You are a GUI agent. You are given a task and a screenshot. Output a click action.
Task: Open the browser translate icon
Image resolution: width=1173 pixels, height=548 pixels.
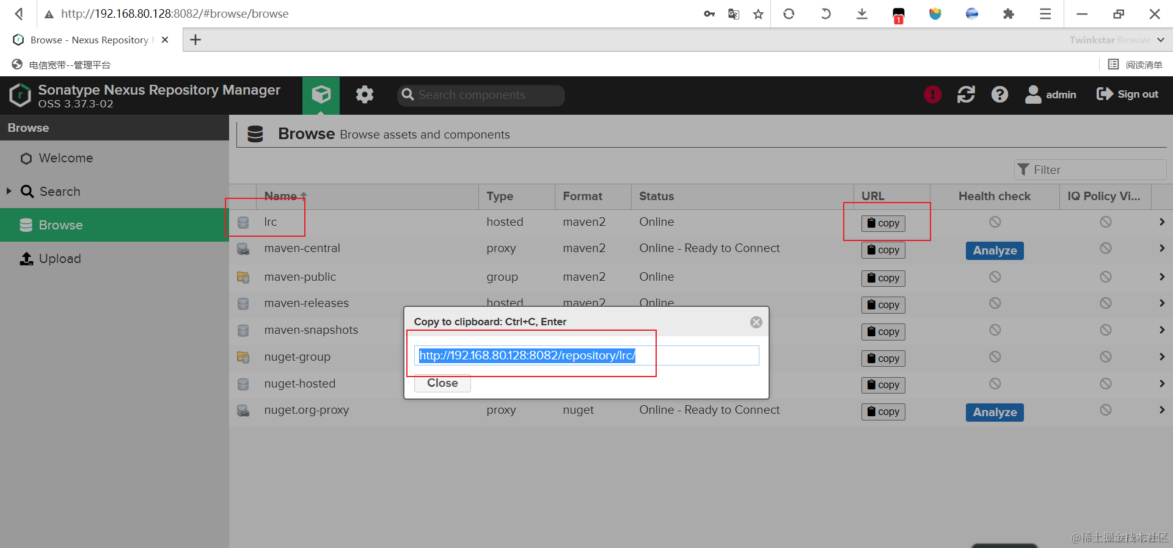[734, 14]
